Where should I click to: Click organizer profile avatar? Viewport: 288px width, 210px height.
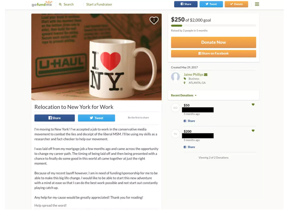[175, 77]
